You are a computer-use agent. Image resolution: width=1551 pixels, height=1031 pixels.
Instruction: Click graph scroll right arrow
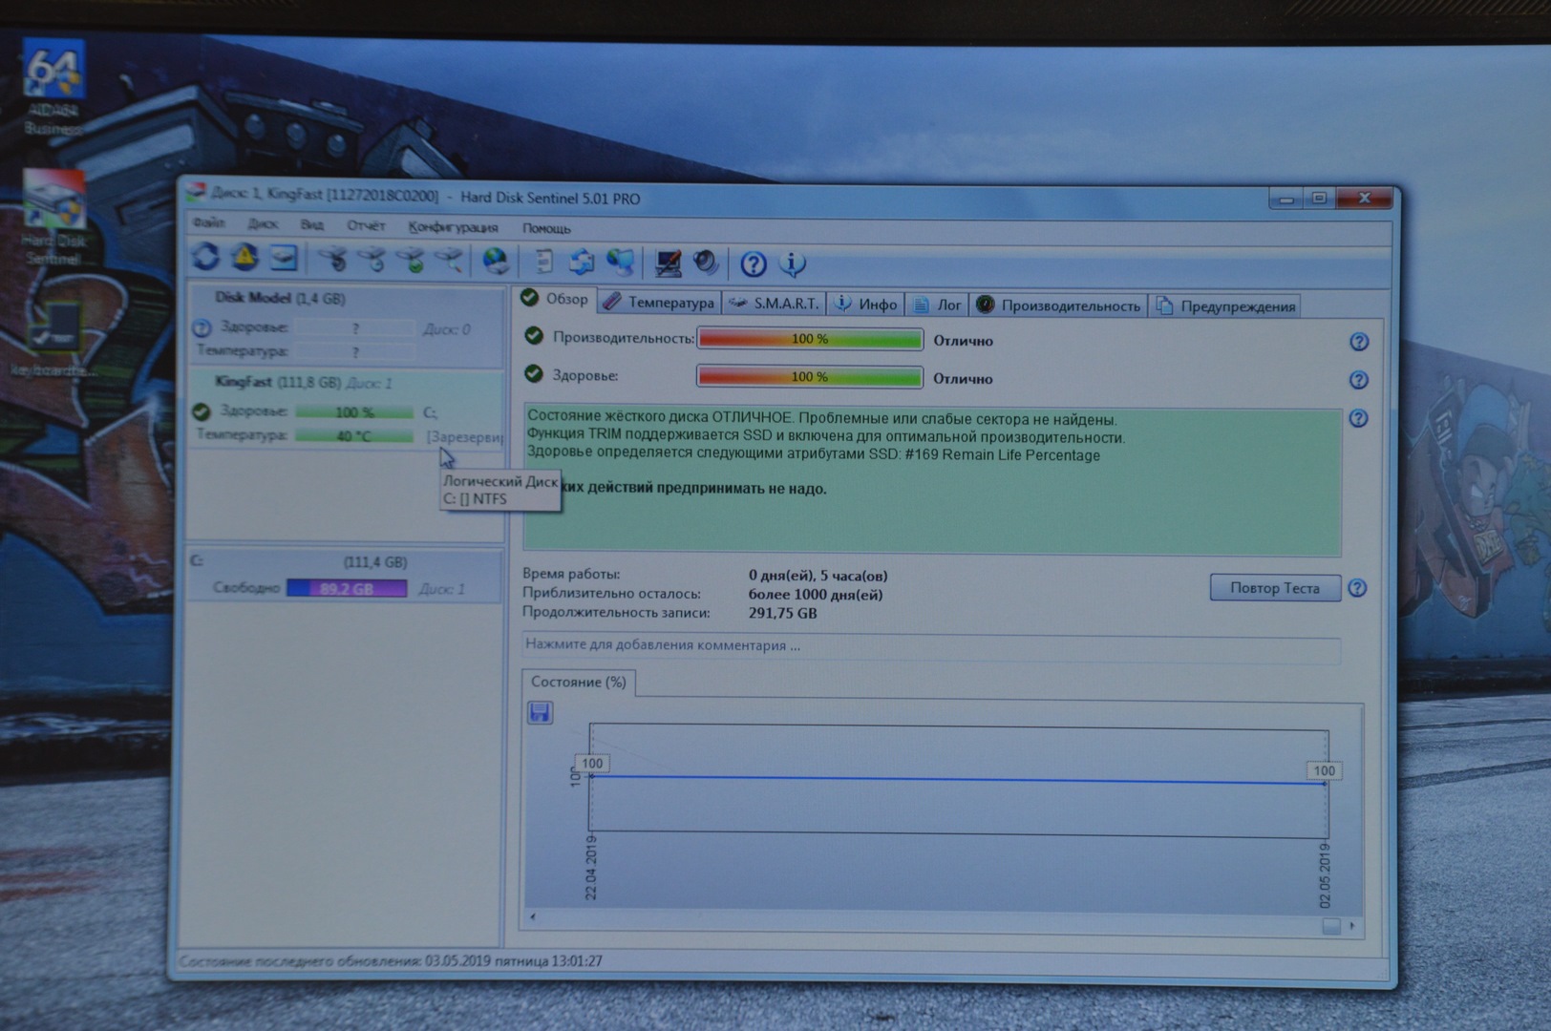(1351, 926)
